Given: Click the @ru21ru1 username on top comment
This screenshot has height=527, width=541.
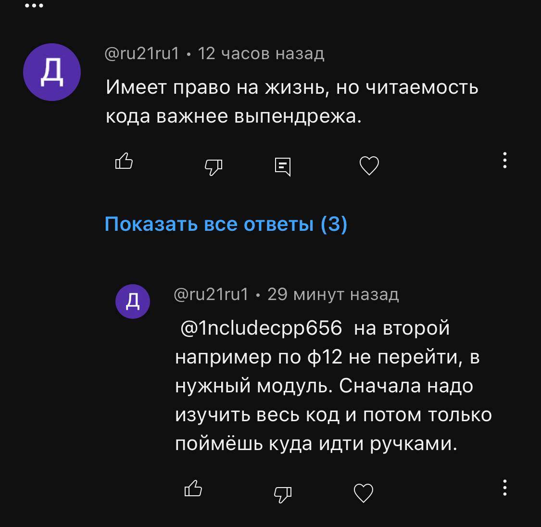Looking at the screenshot, I should pyautogui.click(x=142, y=53).
